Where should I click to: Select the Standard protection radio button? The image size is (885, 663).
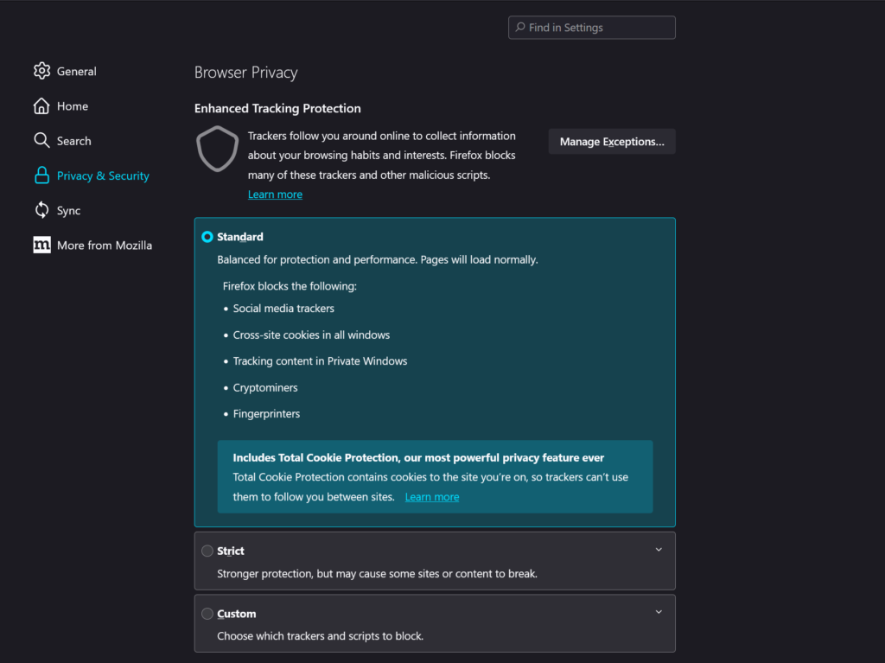[207, 237]
